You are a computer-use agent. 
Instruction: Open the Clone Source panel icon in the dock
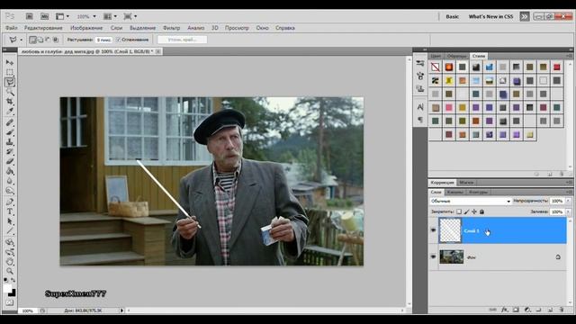420,88
